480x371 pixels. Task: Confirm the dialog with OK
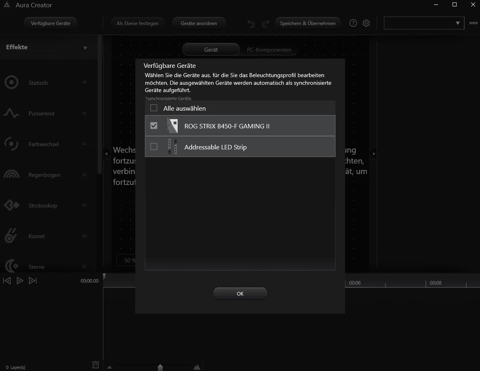240,293
